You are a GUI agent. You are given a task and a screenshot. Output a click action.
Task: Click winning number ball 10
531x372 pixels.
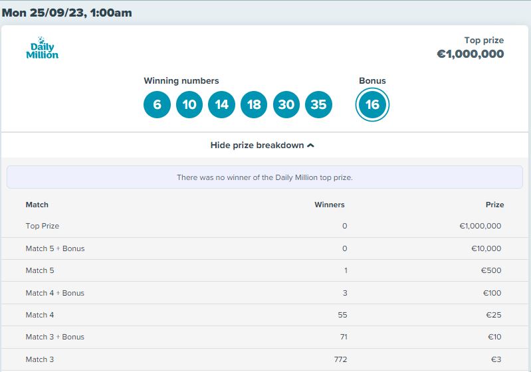click(x=189, y=104)
